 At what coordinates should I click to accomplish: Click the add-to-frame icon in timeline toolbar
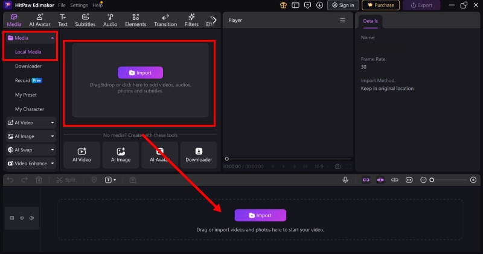[x=133, y=180]
